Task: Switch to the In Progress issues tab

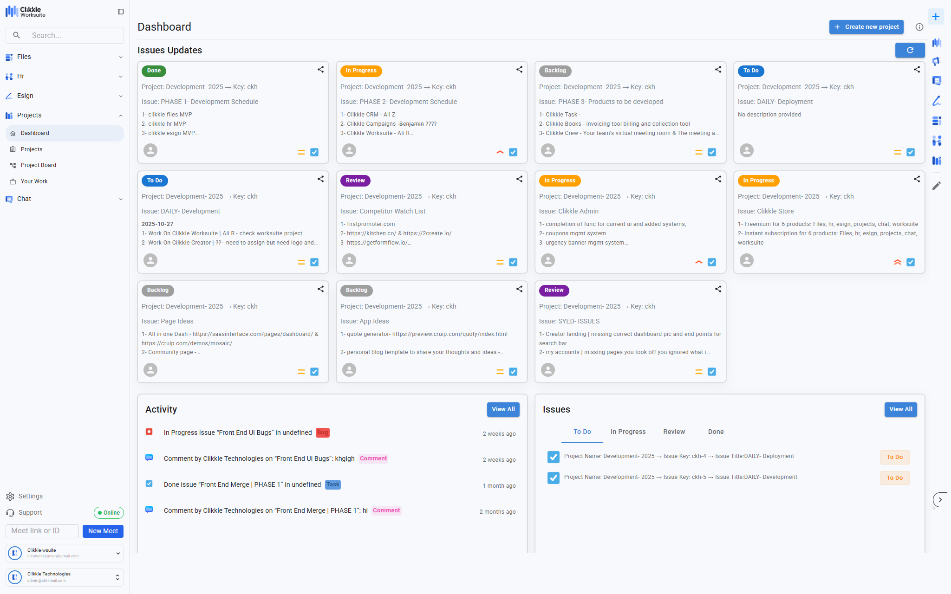Action: click(628, 432)
